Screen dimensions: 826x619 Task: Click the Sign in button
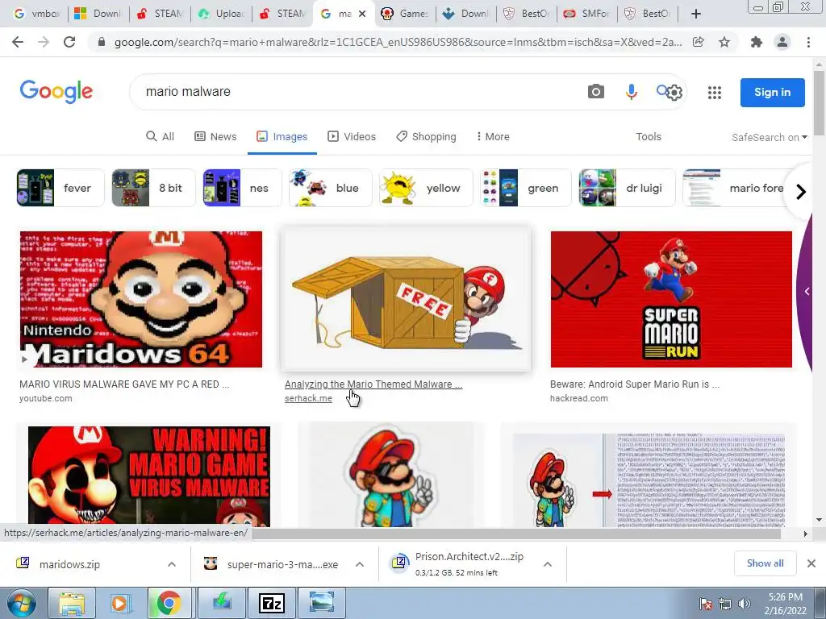pyautogui.click(x=772, y=92)
